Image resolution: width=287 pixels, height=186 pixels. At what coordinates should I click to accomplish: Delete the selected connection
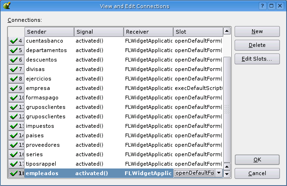coord(257,45)
